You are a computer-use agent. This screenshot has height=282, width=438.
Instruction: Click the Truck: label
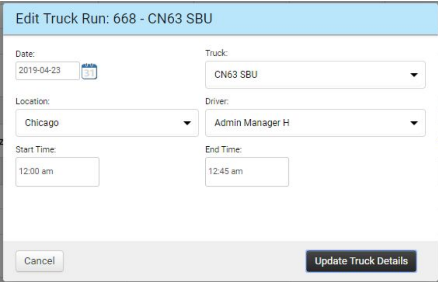click(x=216, y=53)
